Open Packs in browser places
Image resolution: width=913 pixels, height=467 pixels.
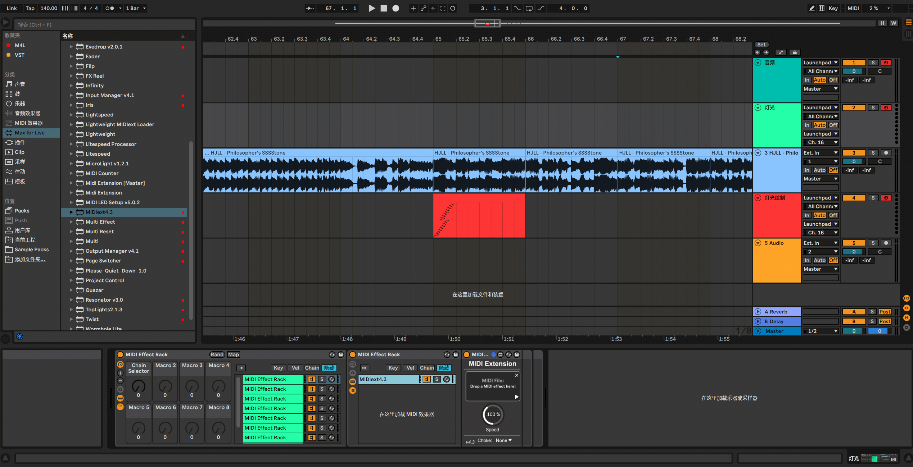tap(22, 211)
